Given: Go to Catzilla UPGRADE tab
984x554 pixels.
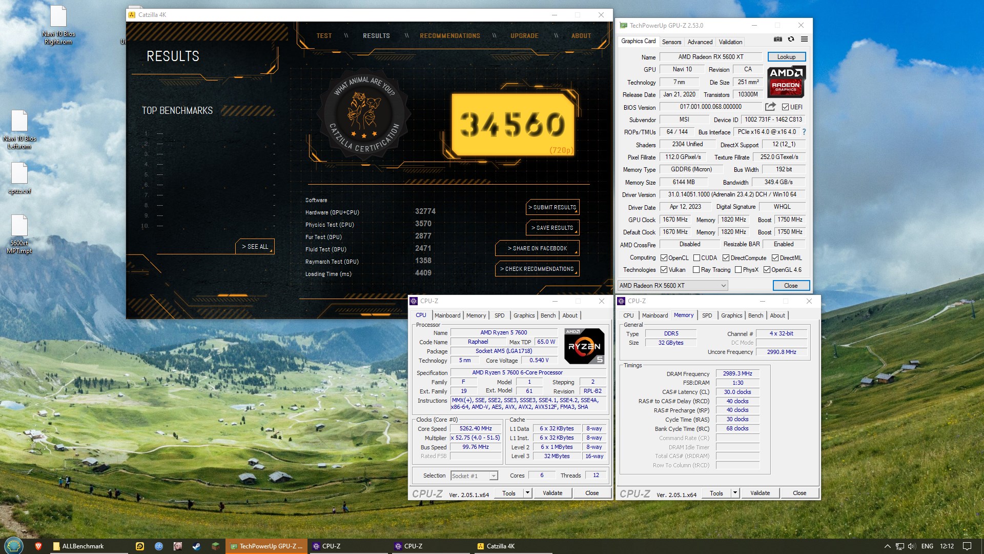Looking at the screenshot, I should pyautogui.click(x=524, y=36).
